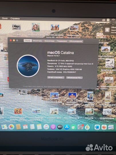Click the 'macOS Catalina' title text
This screenshot has height=155, width=116.
click(x=60, y=53)
